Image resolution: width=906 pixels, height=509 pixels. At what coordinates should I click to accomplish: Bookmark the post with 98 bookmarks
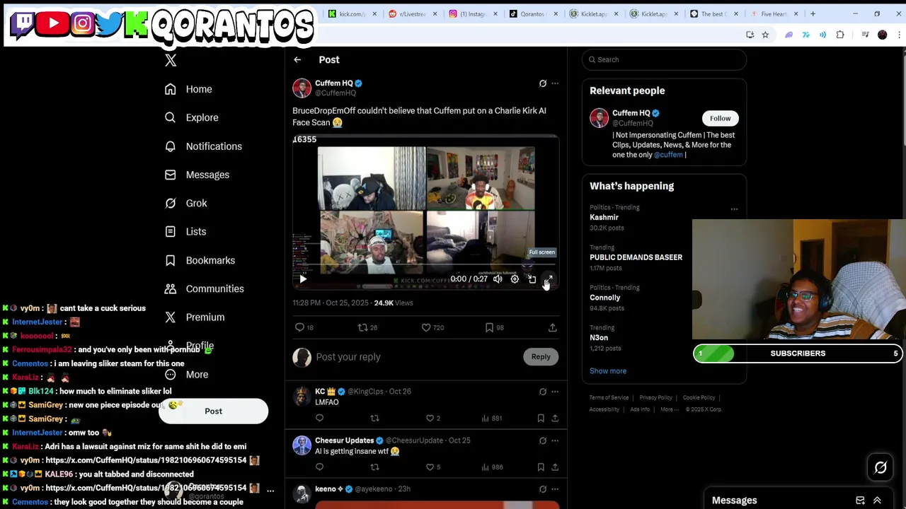(x=494, y=327)
